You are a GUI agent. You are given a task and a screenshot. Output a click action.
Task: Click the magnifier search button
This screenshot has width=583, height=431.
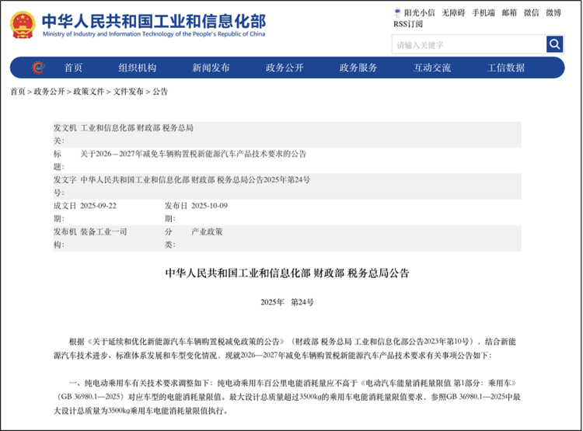pos(554,44)
